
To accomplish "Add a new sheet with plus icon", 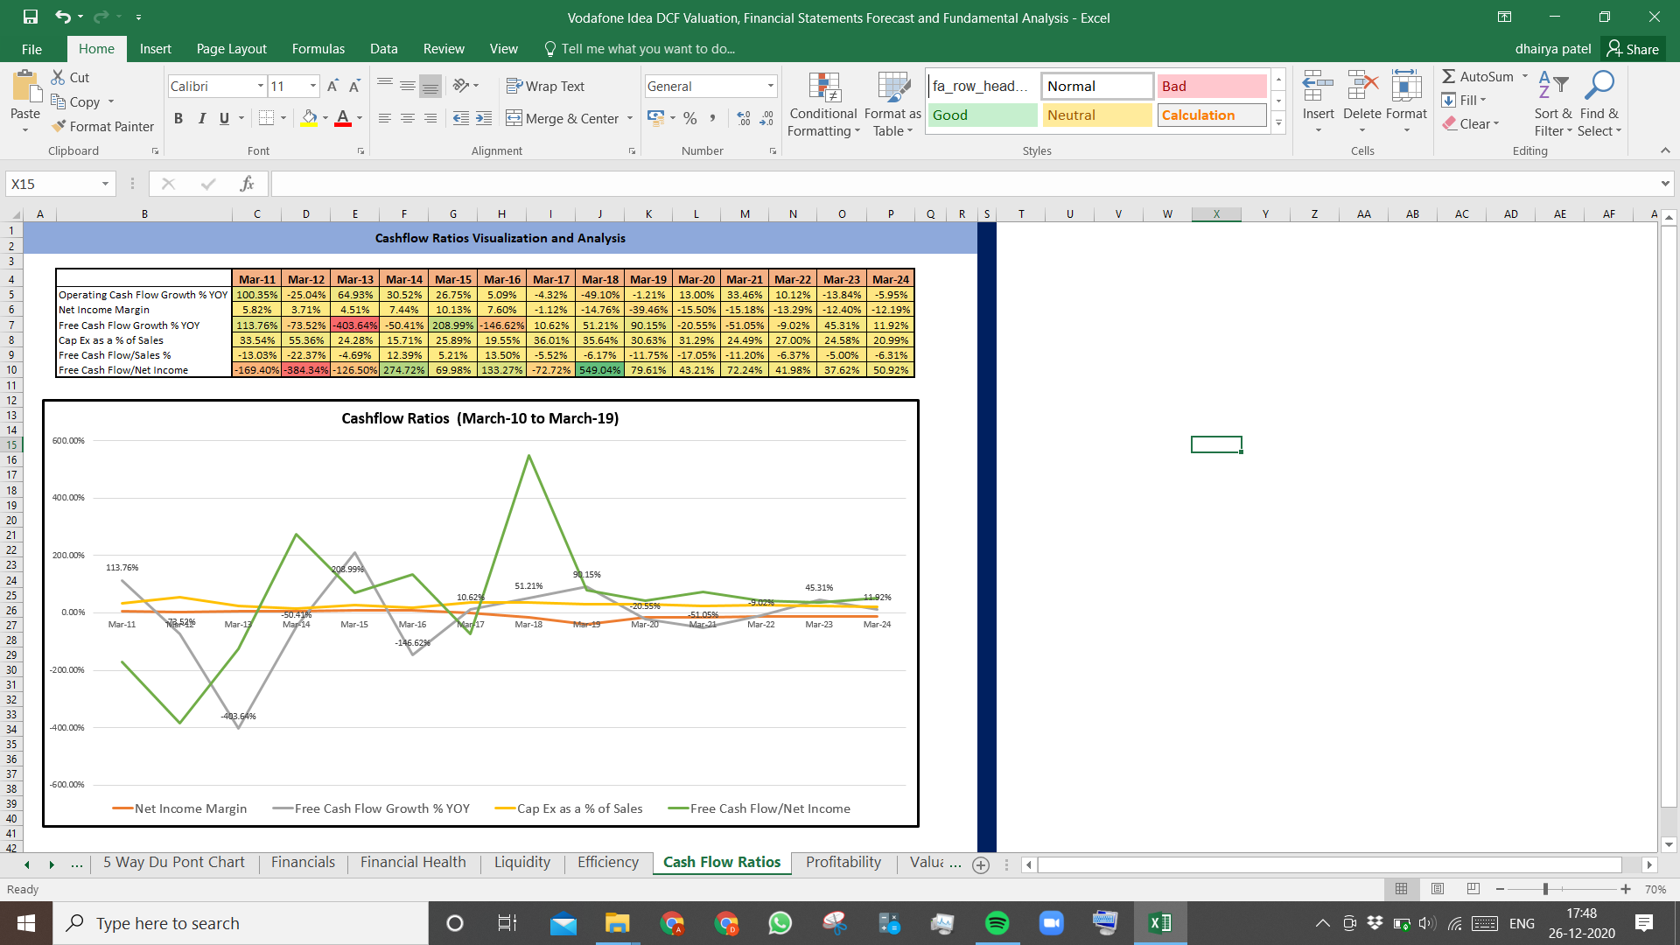I will [981, 864].
